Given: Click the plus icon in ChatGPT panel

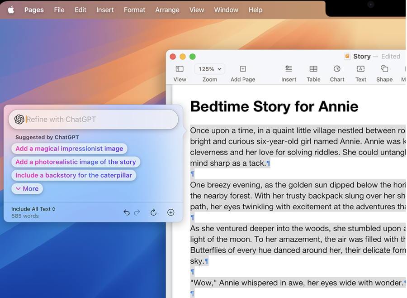Looking at the screenshot, I should 170,212.
